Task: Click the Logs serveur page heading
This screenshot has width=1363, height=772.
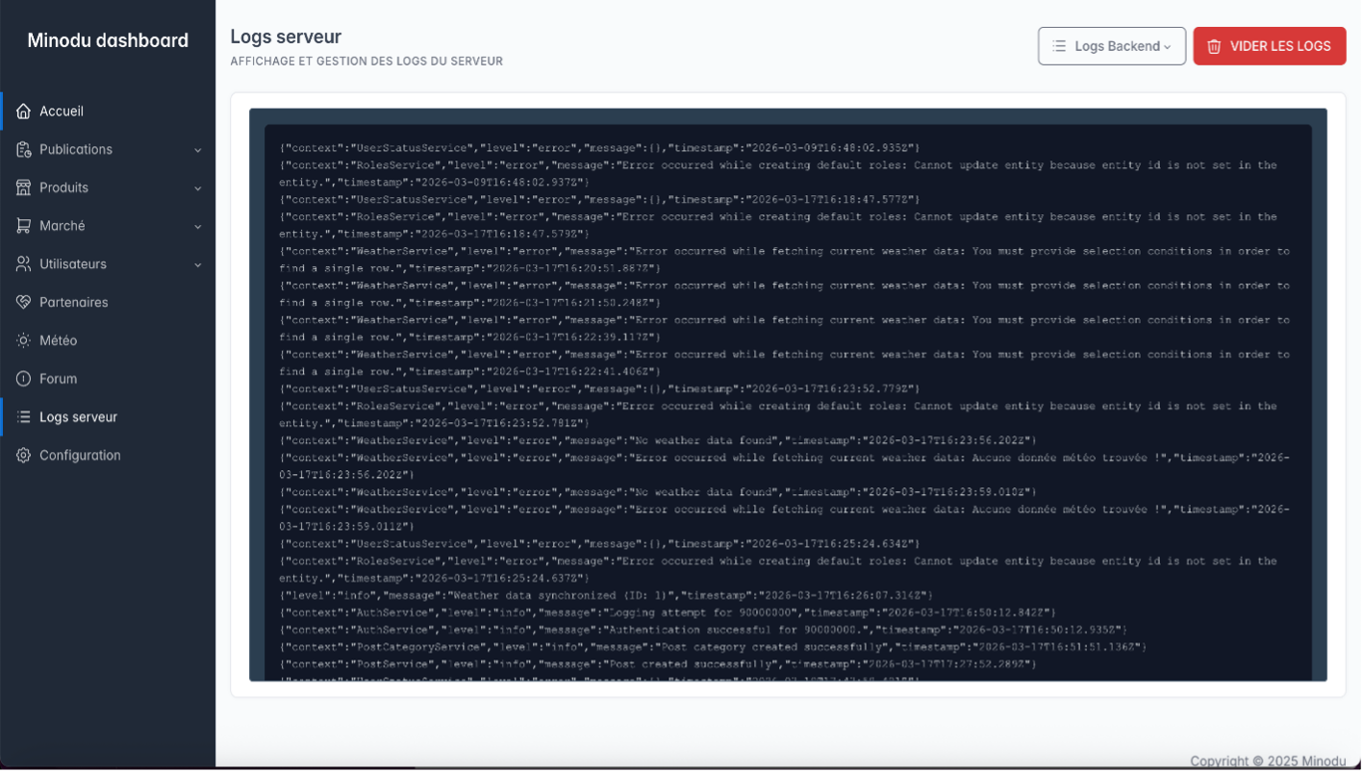Action: 286,37
